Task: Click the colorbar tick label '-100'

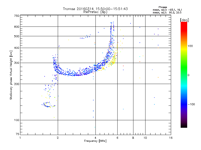Action: click(x=191, y=104)
